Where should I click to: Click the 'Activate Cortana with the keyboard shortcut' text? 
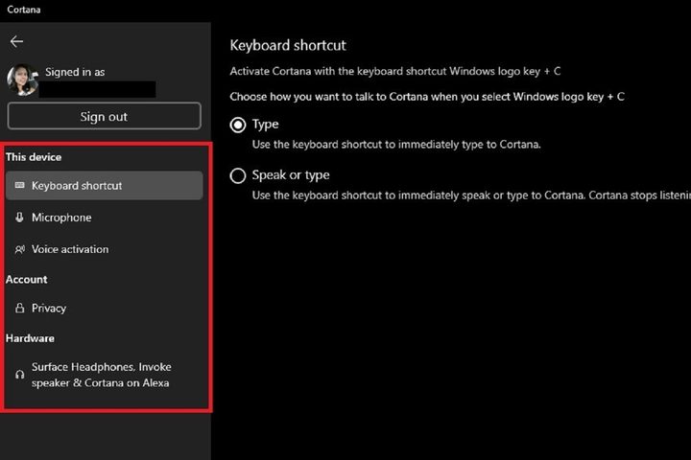tap(394, 71)
